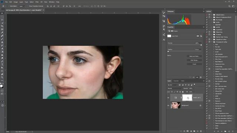This screenshot has height=133, width=237.
Task: Select the Clone Stamp tool
Action: coord(2,42)
